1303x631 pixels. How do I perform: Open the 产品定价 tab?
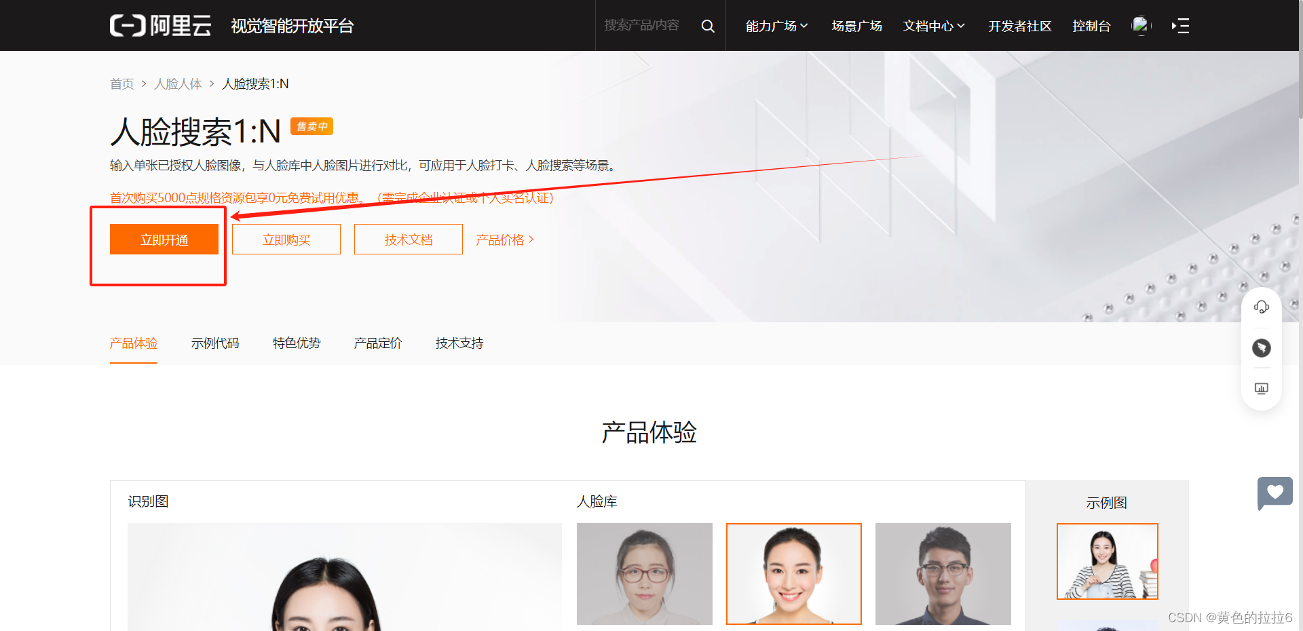tap(378, 343)
